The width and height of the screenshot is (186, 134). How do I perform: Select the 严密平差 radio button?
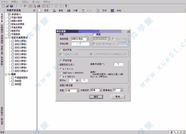[x=61, y=61]
